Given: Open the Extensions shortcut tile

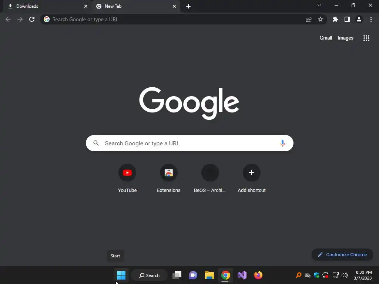Looking at the screenshot, I should 169,173.
